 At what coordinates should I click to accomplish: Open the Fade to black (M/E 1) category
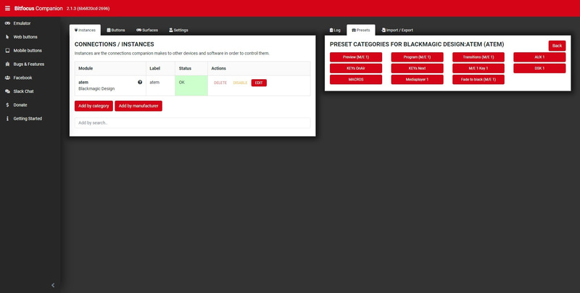478,79
